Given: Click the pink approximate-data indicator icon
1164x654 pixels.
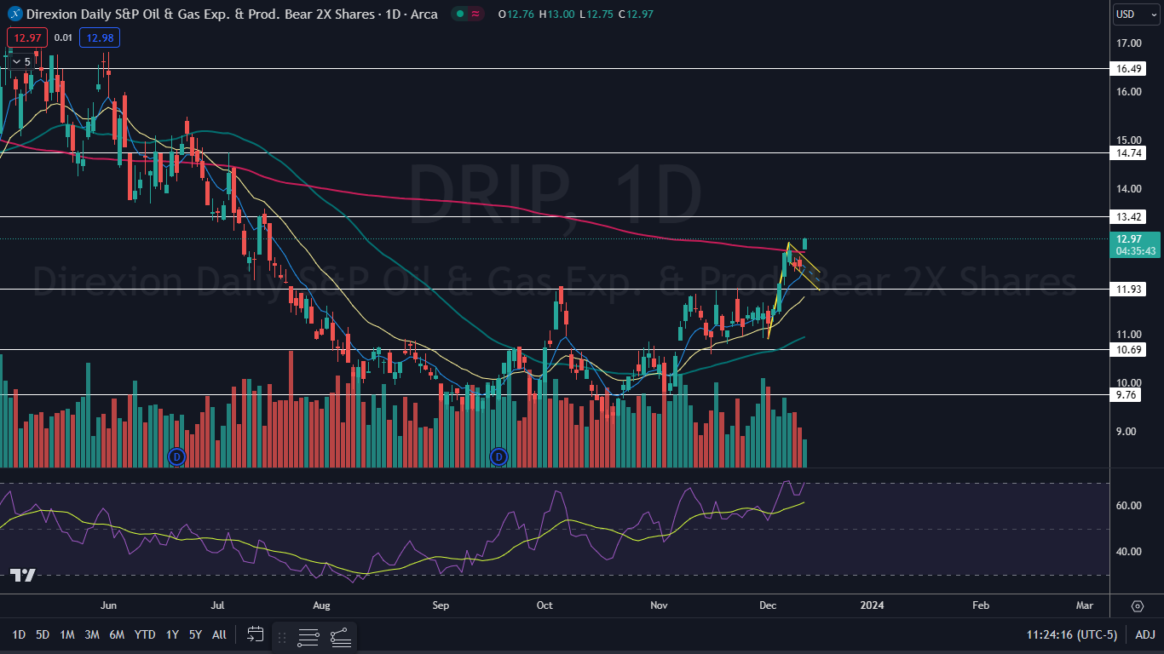Looking at the screenshot, I should (x=475, y=14).
